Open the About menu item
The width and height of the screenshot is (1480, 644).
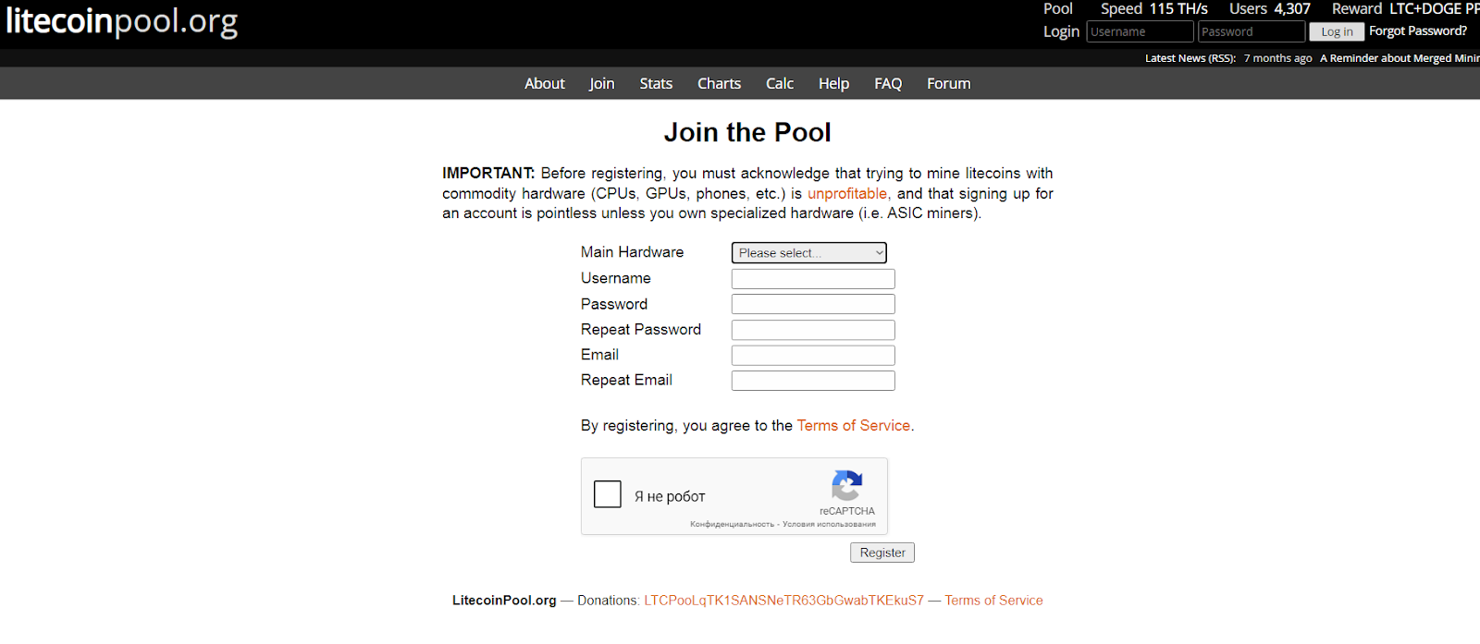pos(545,83)
